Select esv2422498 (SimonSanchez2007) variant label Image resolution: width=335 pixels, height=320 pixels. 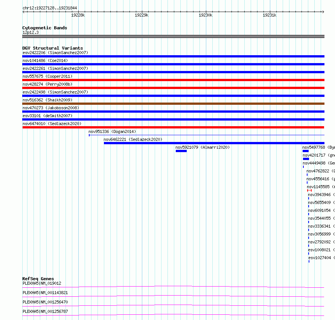click(x=55, y=92)
